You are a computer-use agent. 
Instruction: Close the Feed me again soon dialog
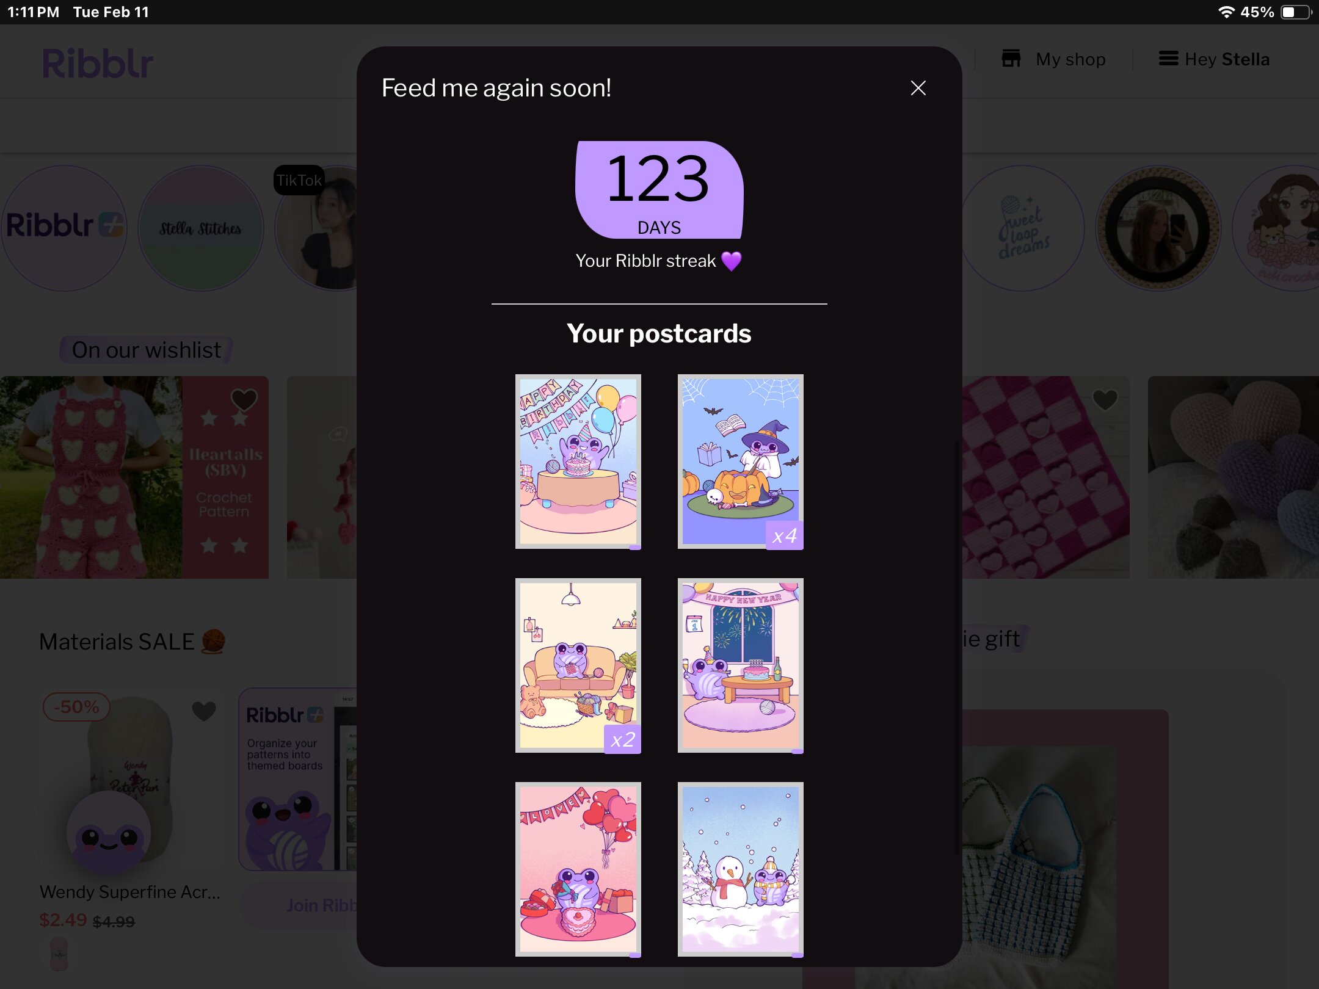918,88
